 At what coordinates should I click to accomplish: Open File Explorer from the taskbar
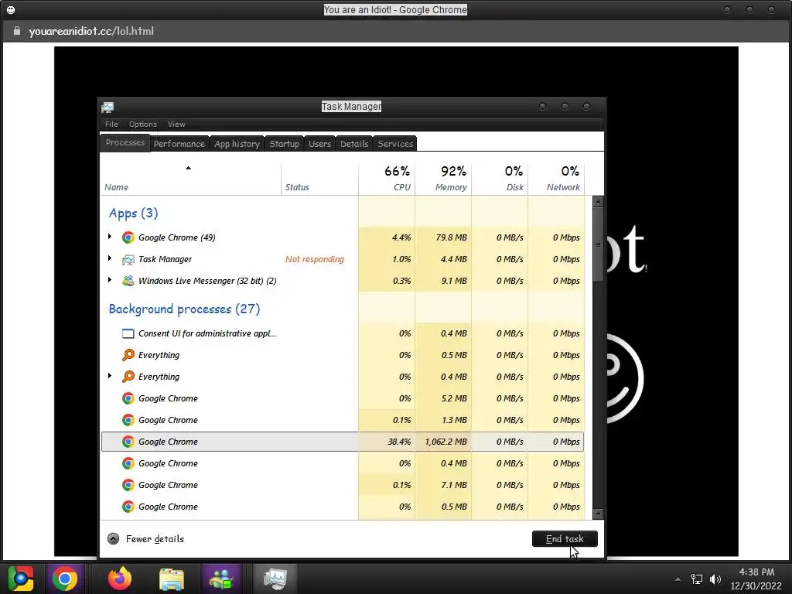pyautogui.click(x=172, y=579)
